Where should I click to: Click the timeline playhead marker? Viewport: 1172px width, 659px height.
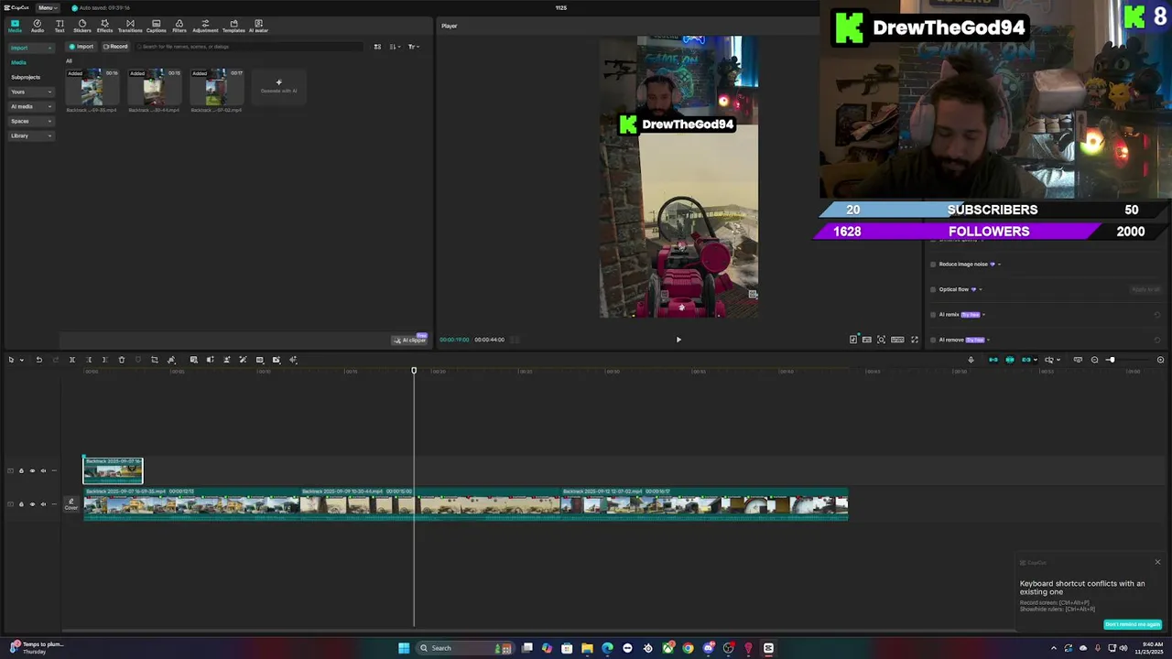[x=414, y=371]
